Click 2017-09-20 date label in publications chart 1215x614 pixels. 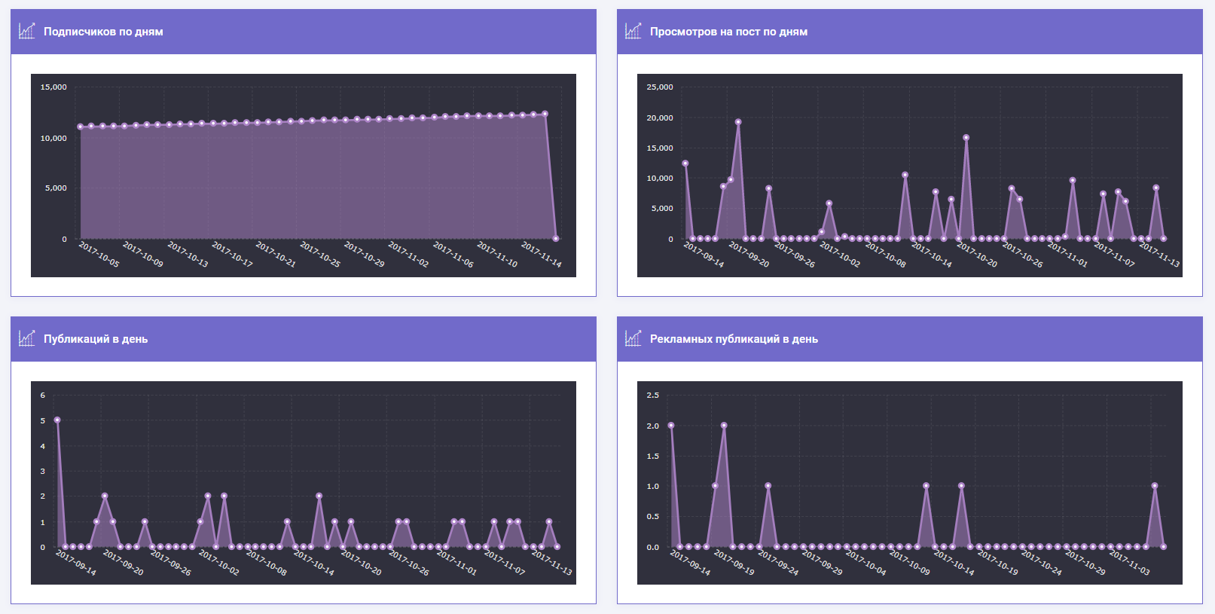click(123, 563)
